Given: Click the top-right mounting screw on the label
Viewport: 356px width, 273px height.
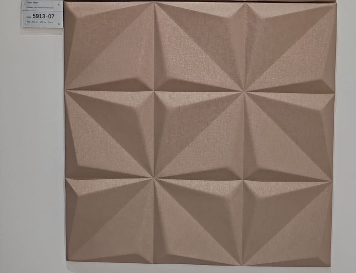Looking at the screenshot, I should click(x=59, y=4).
